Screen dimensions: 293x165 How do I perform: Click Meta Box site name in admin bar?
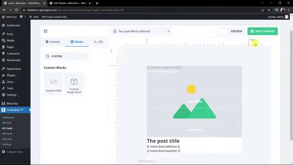click(x=9, y=17)
